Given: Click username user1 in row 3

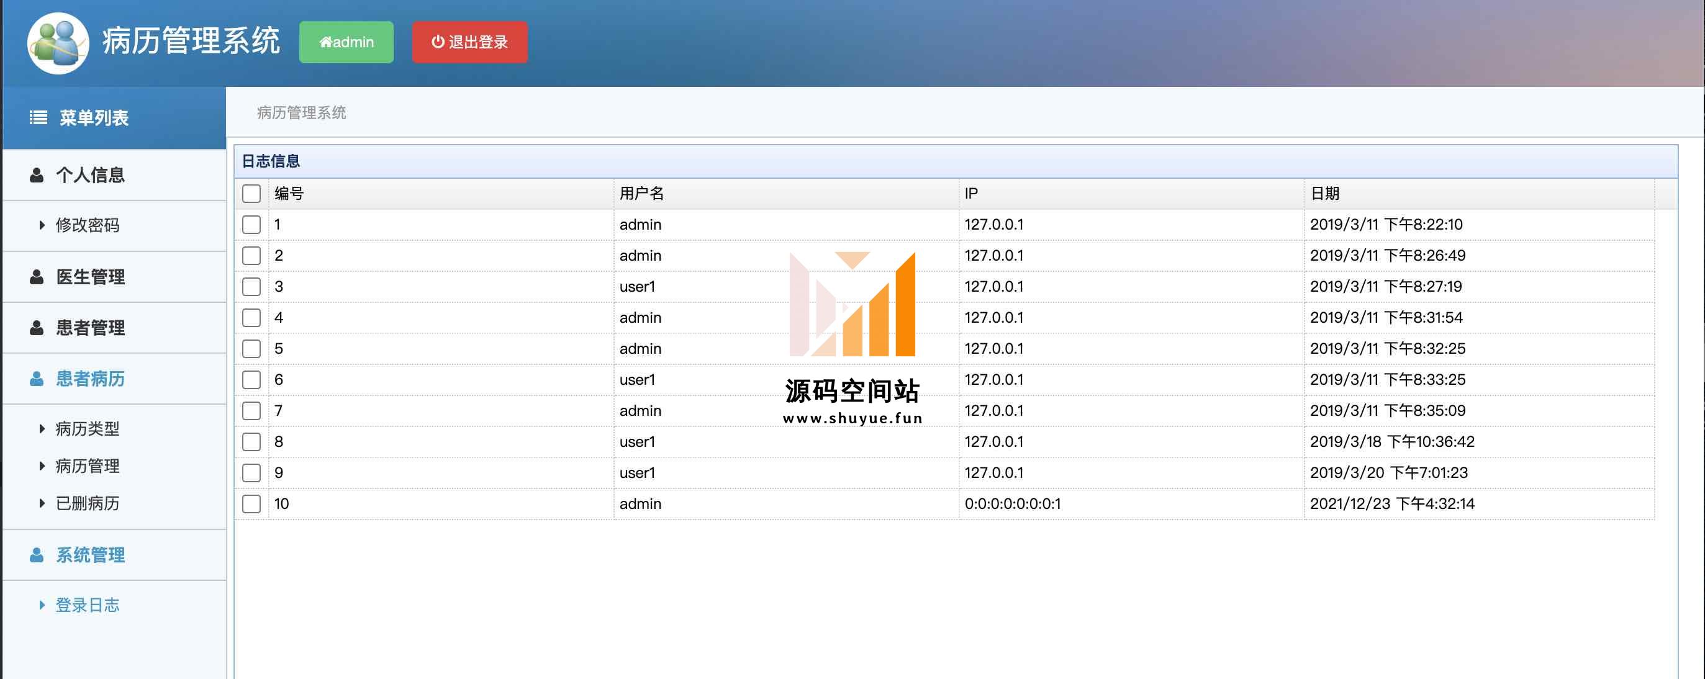Looking at the screenshot, I should (x=638, y=287).
